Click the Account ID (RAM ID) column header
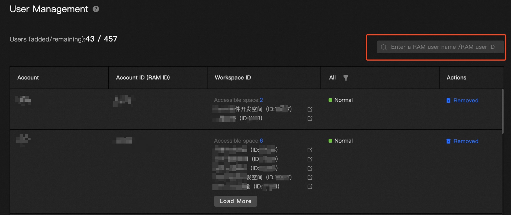 click(x=143, y=78)
